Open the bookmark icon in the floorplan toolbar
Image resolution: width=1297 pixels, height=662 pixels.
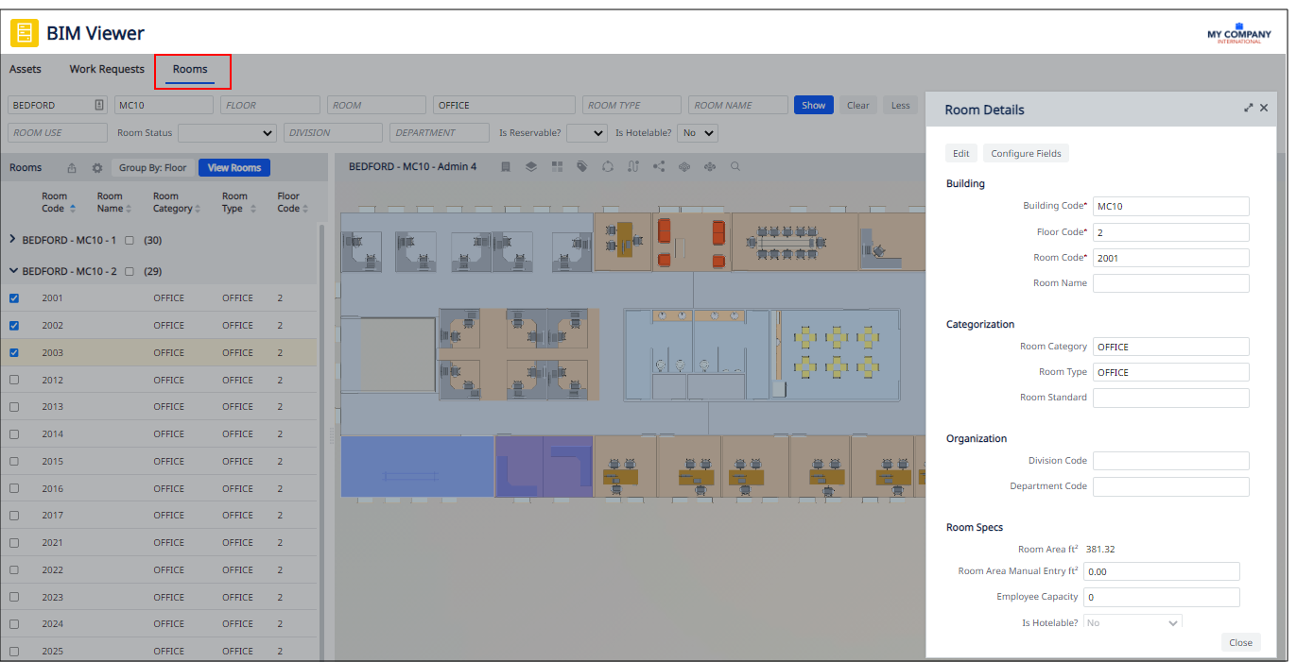tap(506, 166)
